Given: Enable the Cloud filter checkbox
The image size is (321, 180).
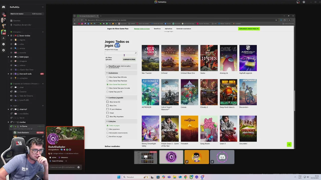Looking at the screenshot, I should [x=108, y=113].
